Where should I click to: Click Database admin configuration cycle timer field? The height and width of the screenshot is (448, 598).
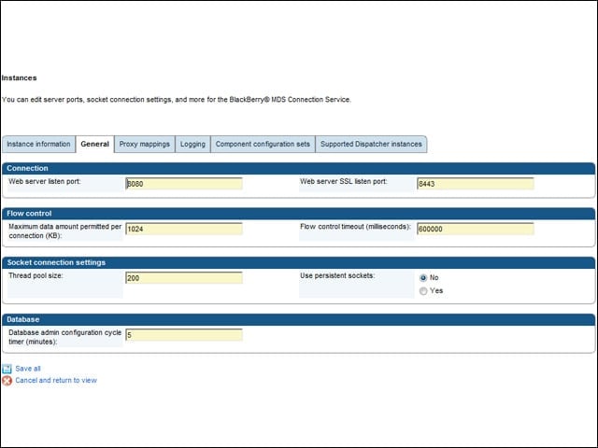pyautogui.click(x=184, y=334)
